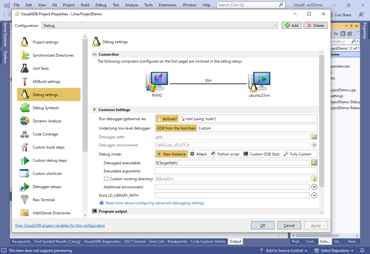Open the Extensions menu
Viewport: 370px width, 254px height.
(168, 5)
